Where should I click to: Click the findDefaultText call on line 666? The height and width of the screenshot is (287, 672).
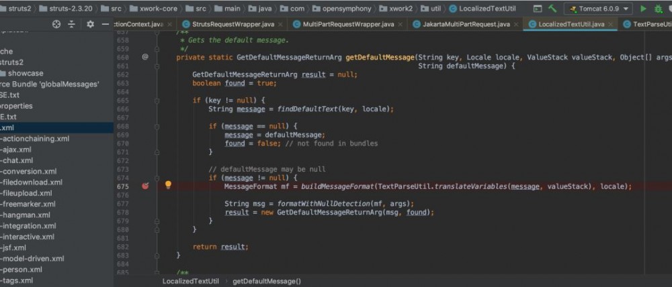click(x=308, y=109)
